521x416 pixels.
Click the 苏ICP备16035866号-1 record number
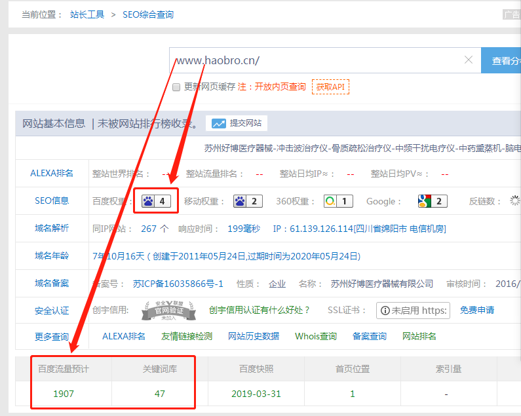tap(178, 284)
